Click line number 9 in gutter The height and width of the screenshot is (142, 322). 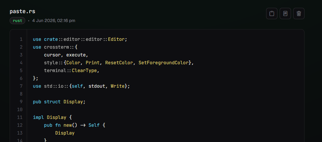tap(21, 102)
